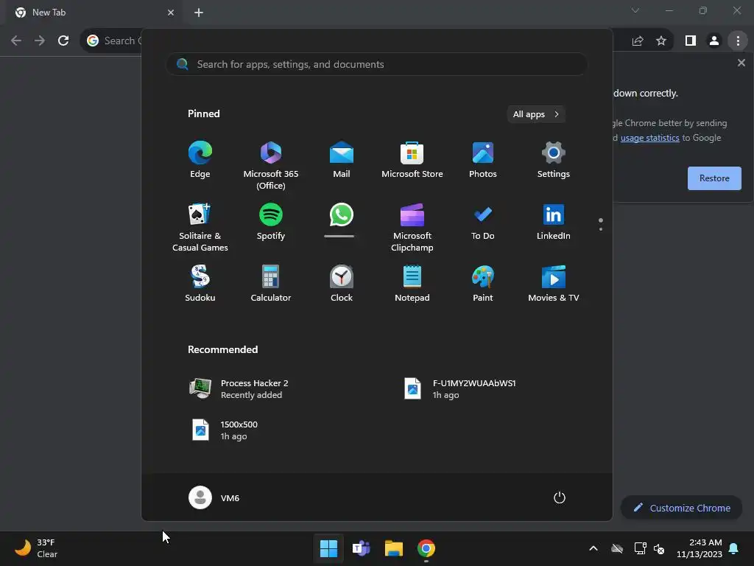This screenshot has width=754, height=566.
Task: Launch Spotify
Action: 271,222
